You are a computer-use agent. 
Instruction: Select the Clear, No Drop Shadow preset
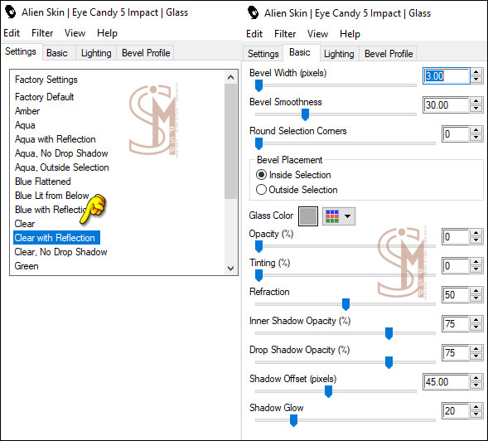pos(60,252)
